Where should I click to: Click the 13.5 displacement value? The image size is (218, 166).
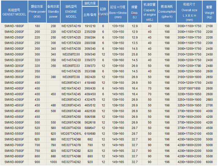coord(134,43)
